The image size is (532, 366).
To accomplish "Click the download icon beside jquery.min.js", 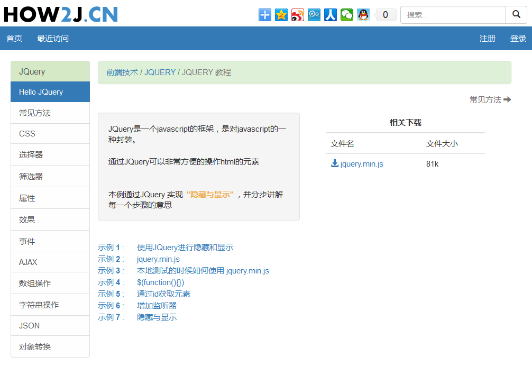I will pos(335,163).
